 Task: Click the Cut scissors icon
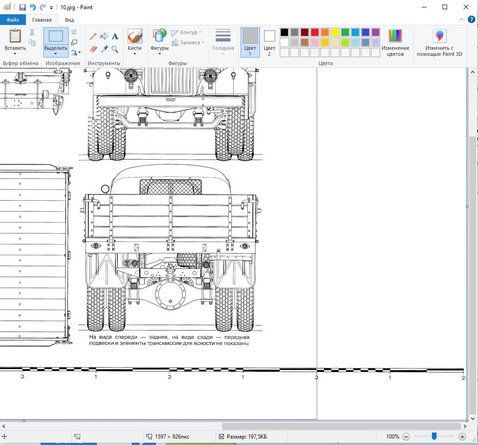(x=32, y=32)
